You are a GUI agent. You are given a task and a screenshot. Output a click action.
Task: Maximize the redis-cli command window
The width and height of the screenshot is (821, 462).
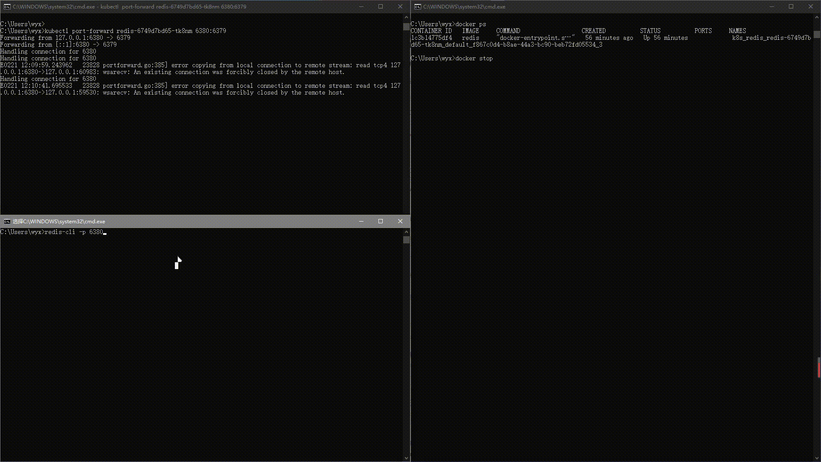pos(381,221)
